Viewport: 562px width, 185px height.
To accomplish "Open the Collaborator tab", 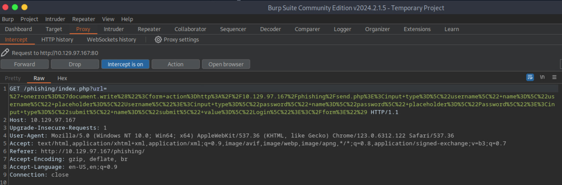I will pyautogui.click(x=191, y=29).
